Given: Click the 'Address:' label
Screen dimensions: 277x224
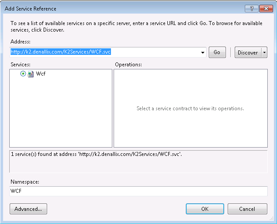Looking at the screenshot, I should click(21, 42).
